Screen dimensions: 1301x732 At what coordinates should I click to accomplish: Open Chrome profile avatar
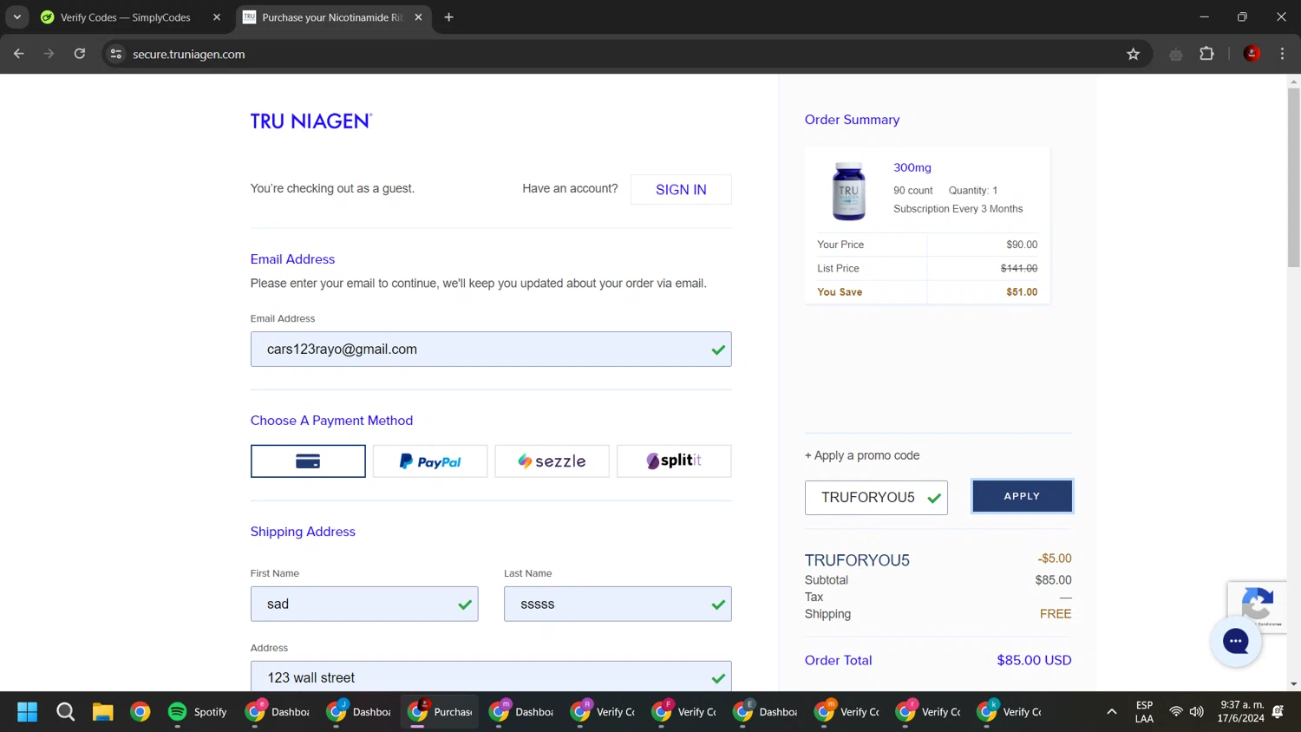click(1252, 54)
